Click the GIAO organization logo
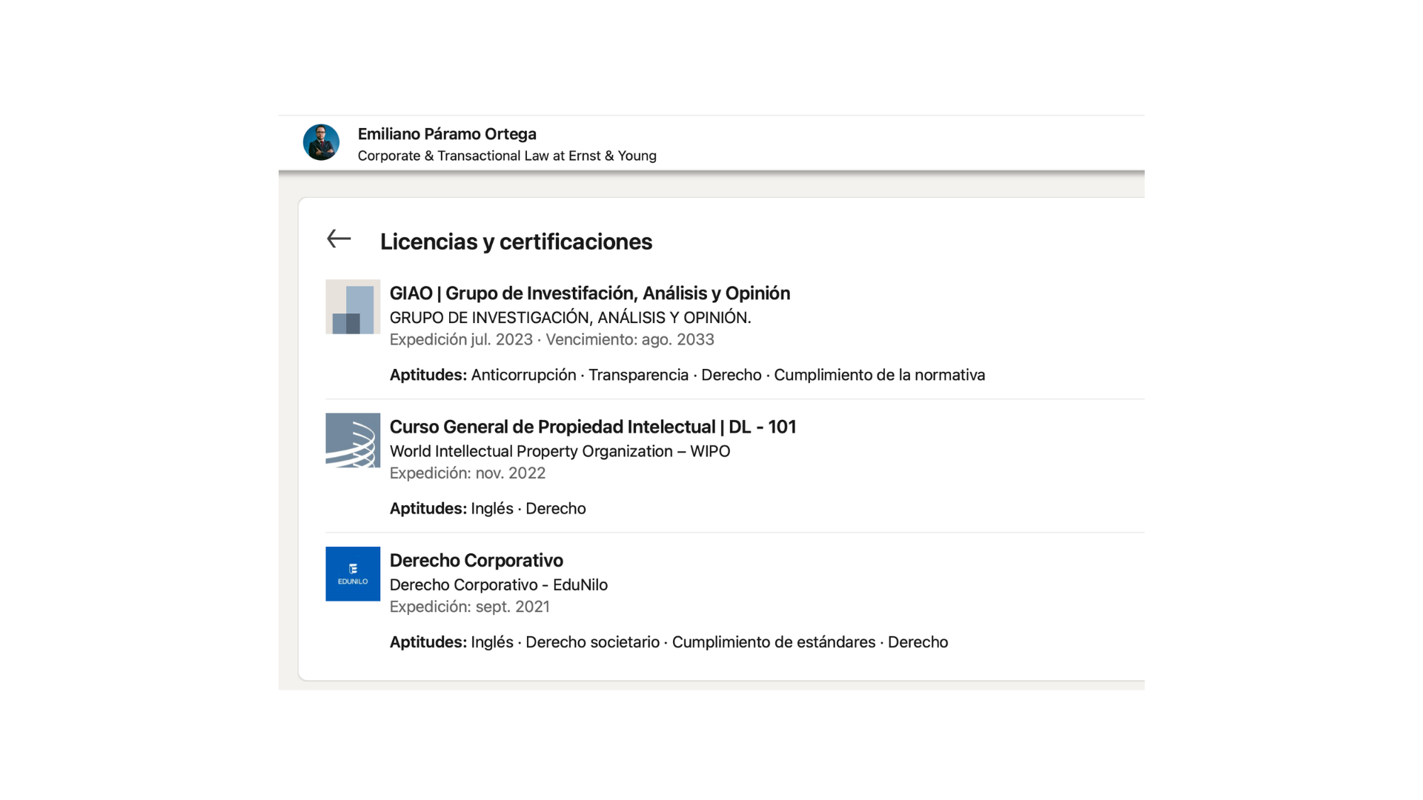 pyautogui.click(x=353, y=307)
